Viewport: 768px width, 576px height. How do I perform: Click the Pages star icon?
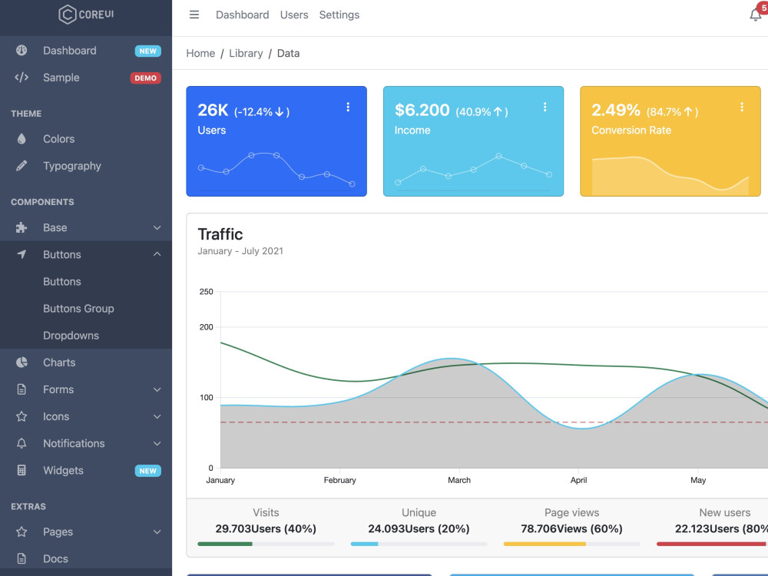(x=22, y=532)
